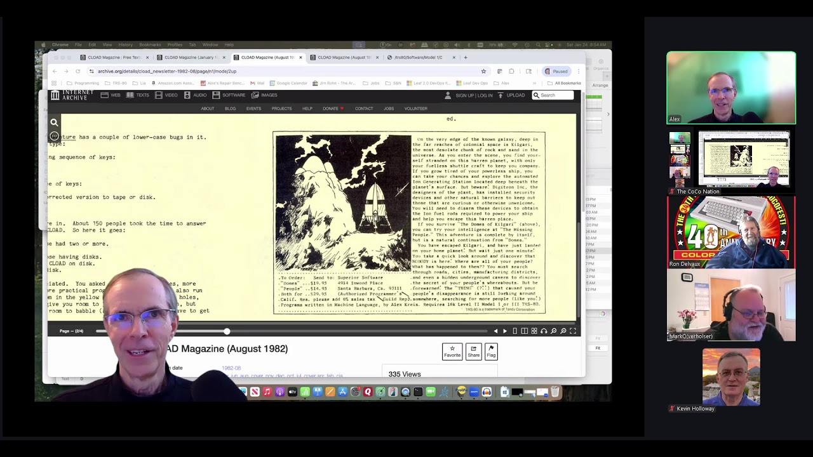Click the Paused profile button
The image size is (813, 457).
click(556, 71)
